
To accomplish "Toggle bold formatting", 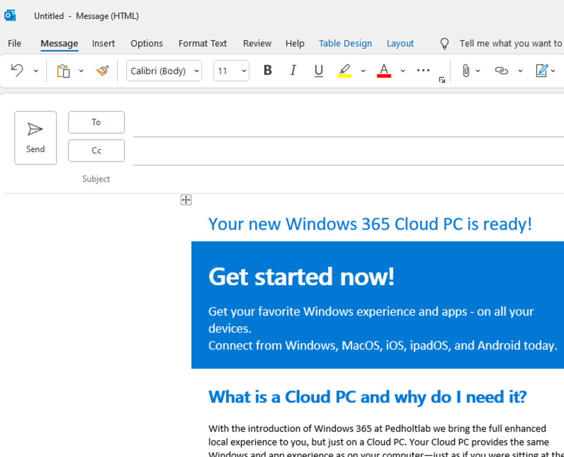I will point(268,70).
